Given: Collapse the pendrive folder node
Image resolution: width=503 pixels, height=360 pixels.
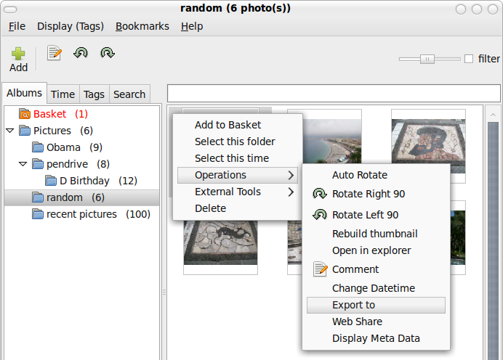Looking at the screenshot, I should 23,164.
